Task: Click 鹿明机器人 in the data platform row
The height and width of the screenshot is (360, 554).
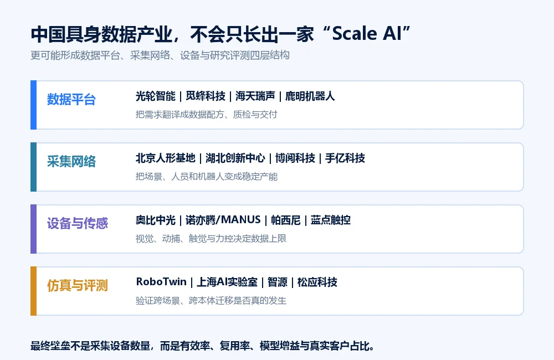Action: click(310, 96)
